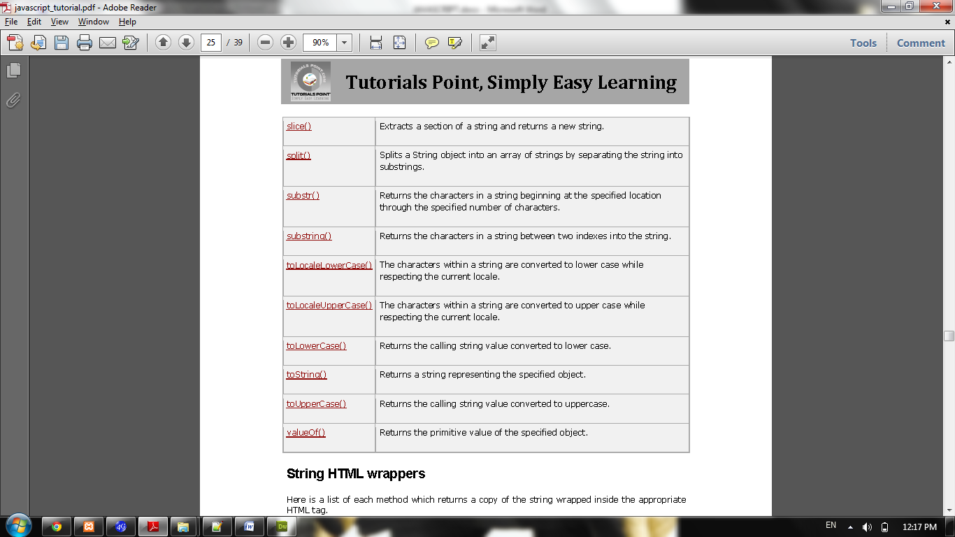955x537 pixels.
Task: Open Notepad++ from the taskbar
Action: pyautogui.click(x=217, y=527)
